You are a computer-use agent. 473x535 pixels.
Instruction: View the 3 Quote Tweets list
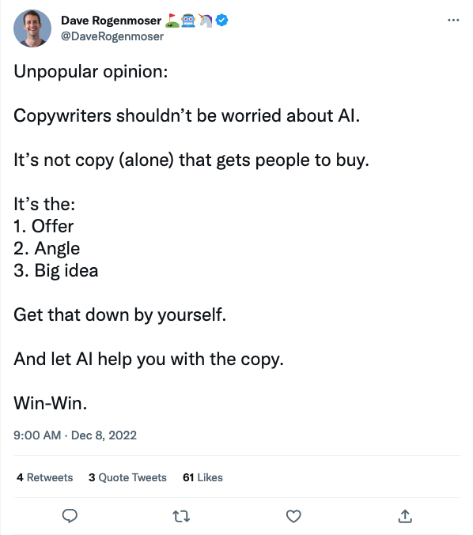click(127, 477)
